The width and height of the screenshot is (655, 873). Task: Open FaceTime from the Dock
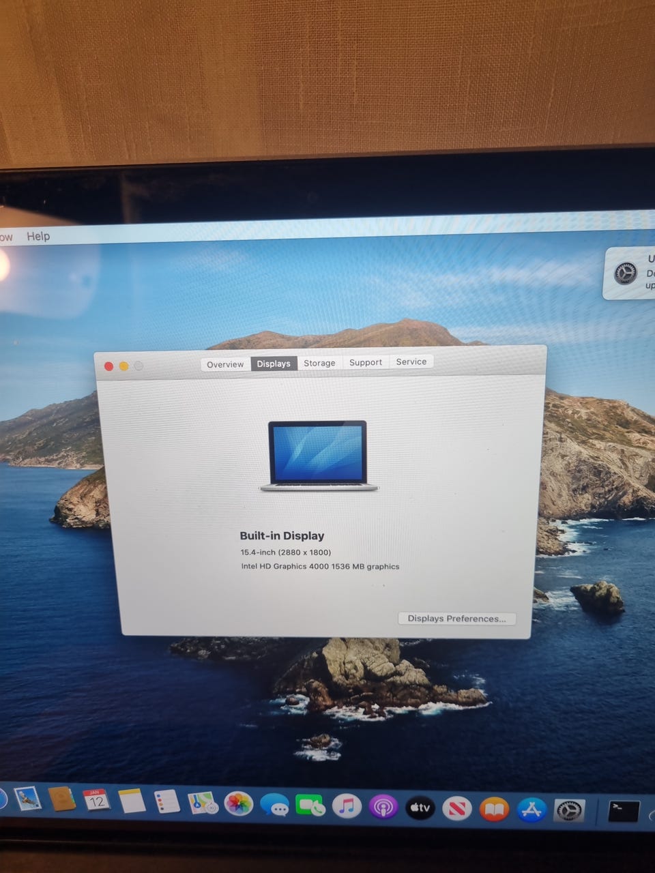[310, 806]
